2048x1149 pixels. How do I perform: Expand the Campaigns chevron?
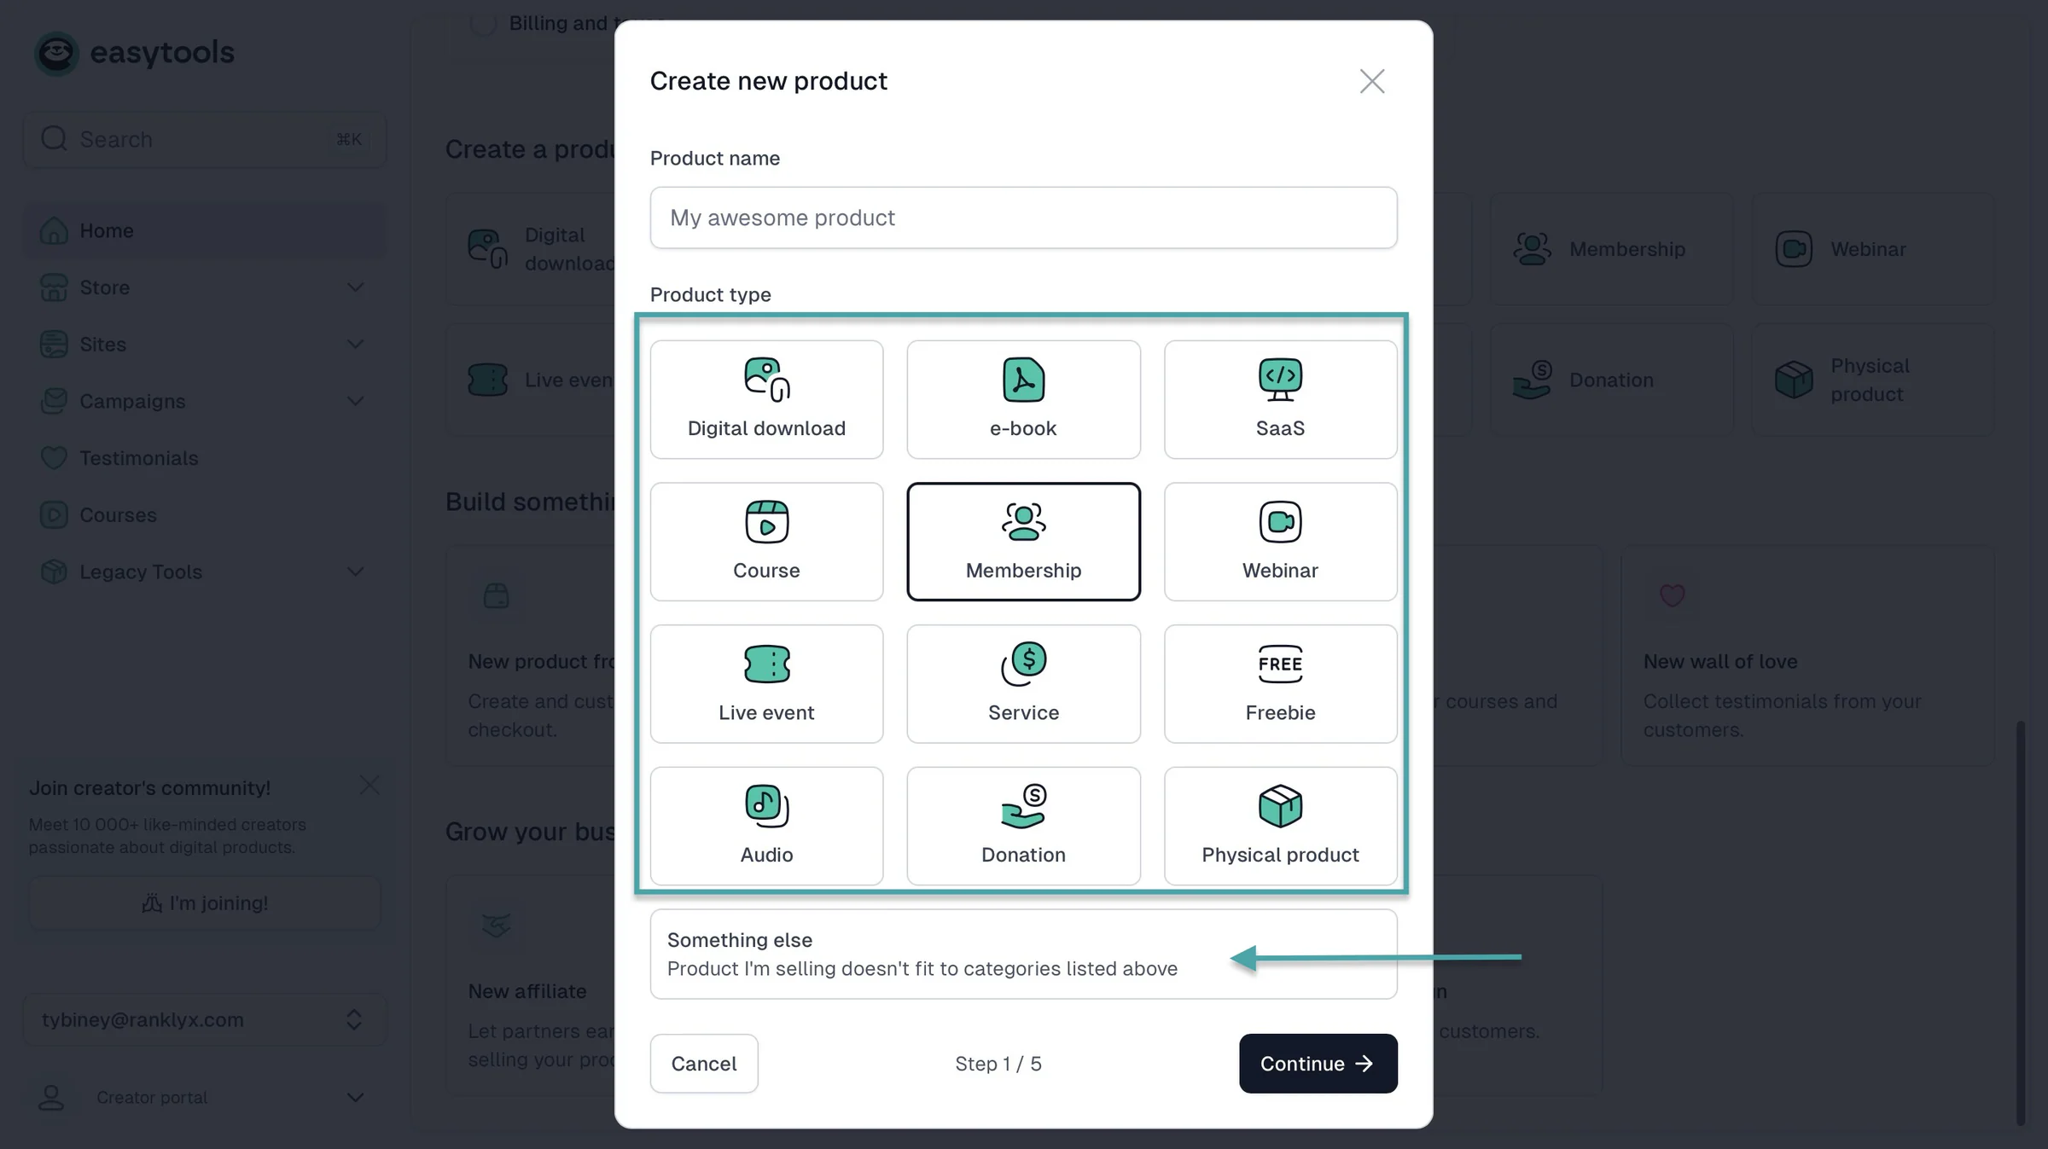coord(355,401)
